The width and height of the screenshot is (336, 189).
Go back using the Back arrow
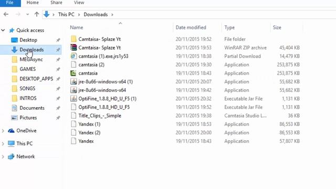(x=6, y=14)
